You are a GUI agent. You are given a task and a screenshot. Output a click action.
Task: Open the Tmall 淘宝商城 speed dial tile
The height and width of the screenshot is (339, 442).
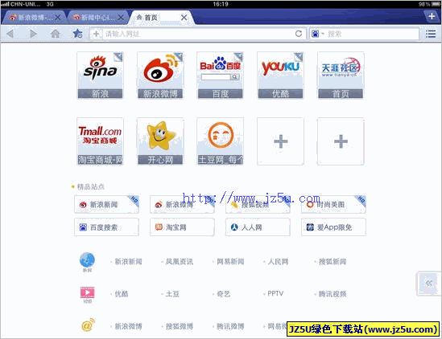point(100,141)
